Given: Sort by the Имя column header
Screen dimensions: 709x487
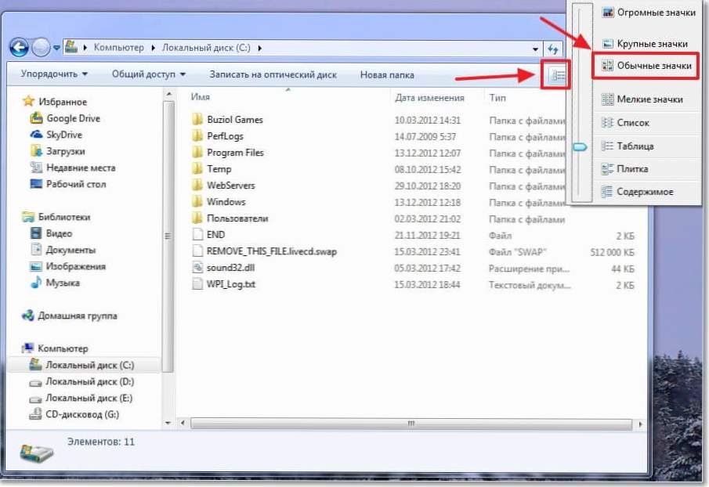Looking at the screenshot, I should point(200,97).
